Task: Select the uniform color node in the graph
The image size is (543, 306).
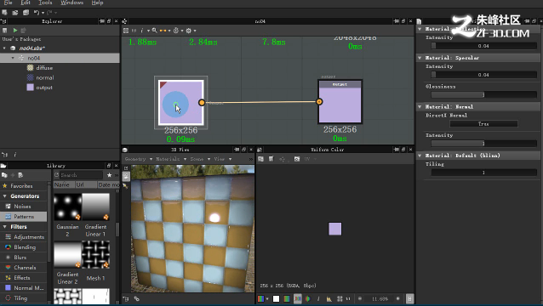Action: click(180, 102)
